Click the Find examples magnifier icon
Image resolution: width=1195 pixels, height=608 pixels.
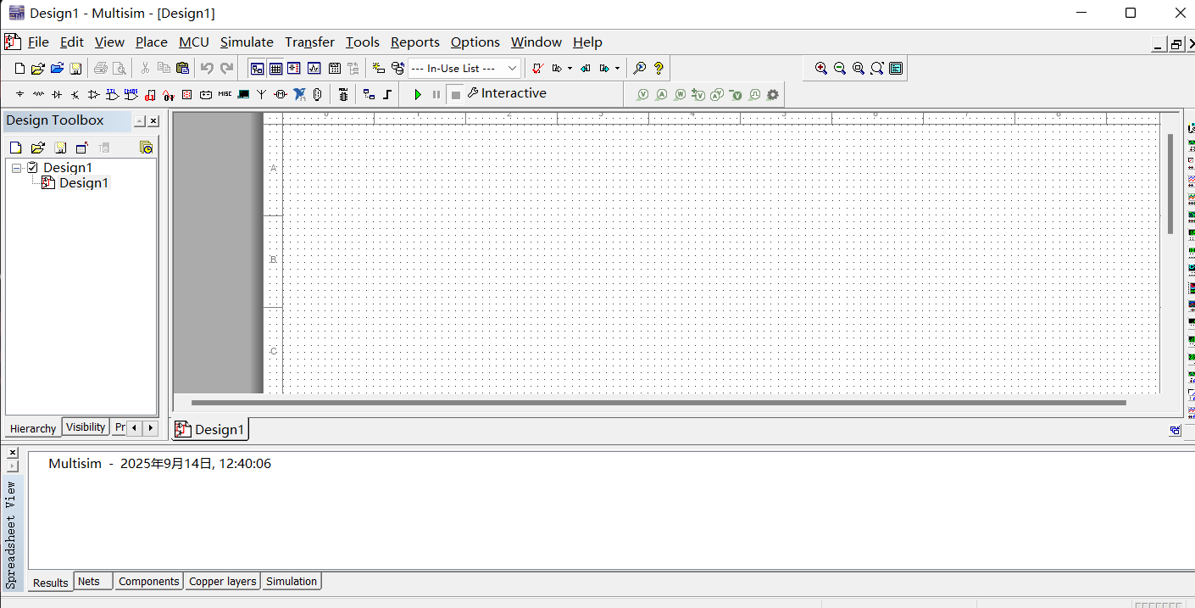click(640, 69)
